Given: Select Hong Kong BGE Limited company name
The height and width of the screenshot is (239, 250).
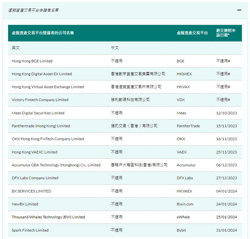Looking at the screenshot, I should [x=32, y=61].
